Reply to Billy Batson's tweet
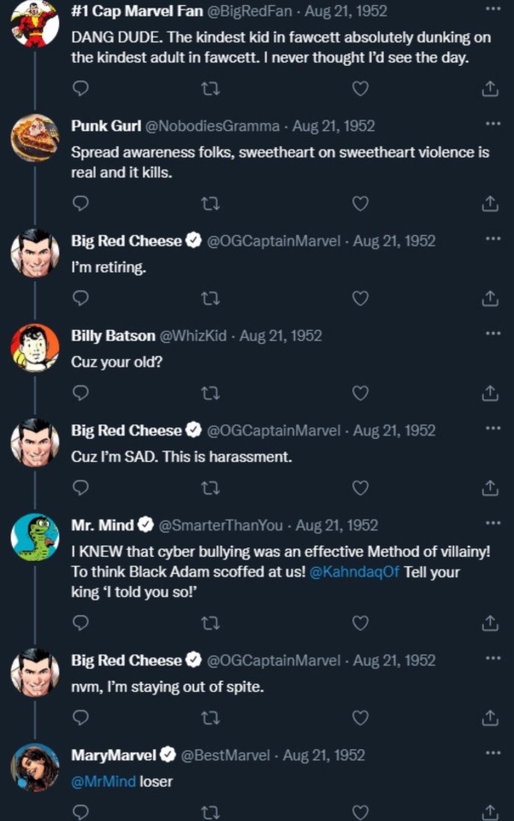The width and height of the screenshot is (514, 821). coord(80,393)
